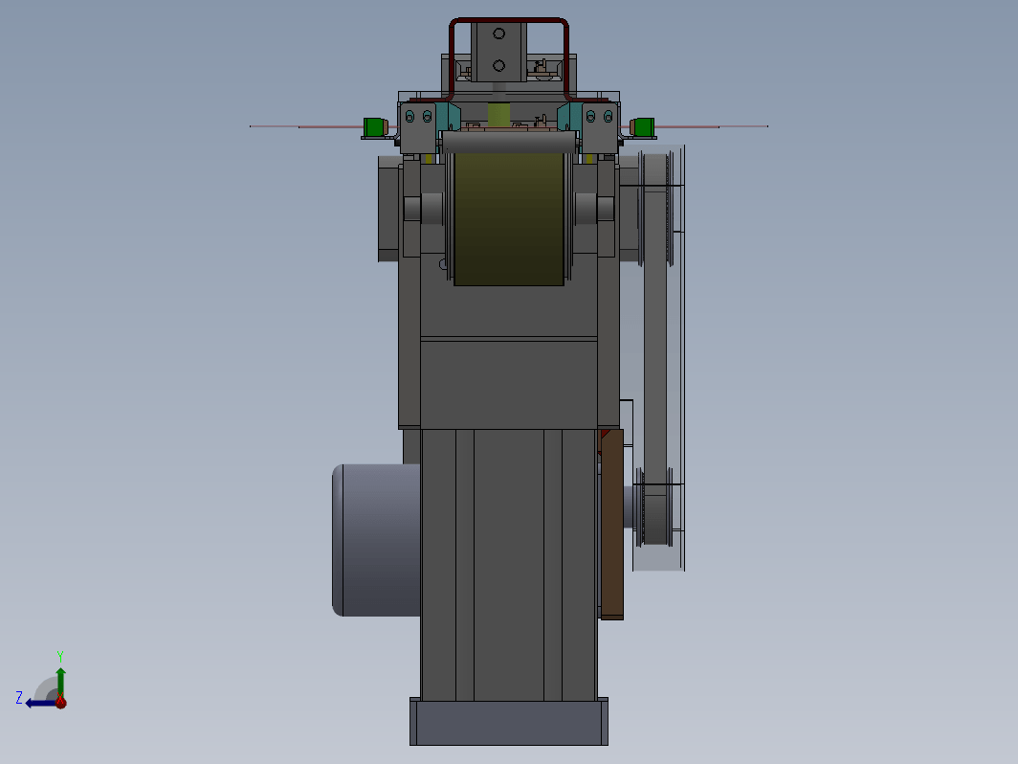The width and height of the screenshot is (1018, 764).
Task: Select the gray cylindrical motor on the left
Action: pyautogui.click(x=376, y=540)
